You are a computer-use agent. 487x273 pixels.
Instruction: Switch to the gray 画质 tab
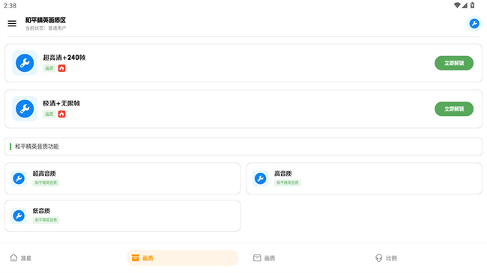pos(264,258)
